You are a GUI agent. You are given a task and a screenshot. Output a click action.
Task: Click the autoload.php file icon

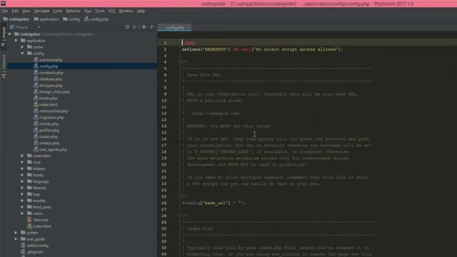click(x=36, y=60)
